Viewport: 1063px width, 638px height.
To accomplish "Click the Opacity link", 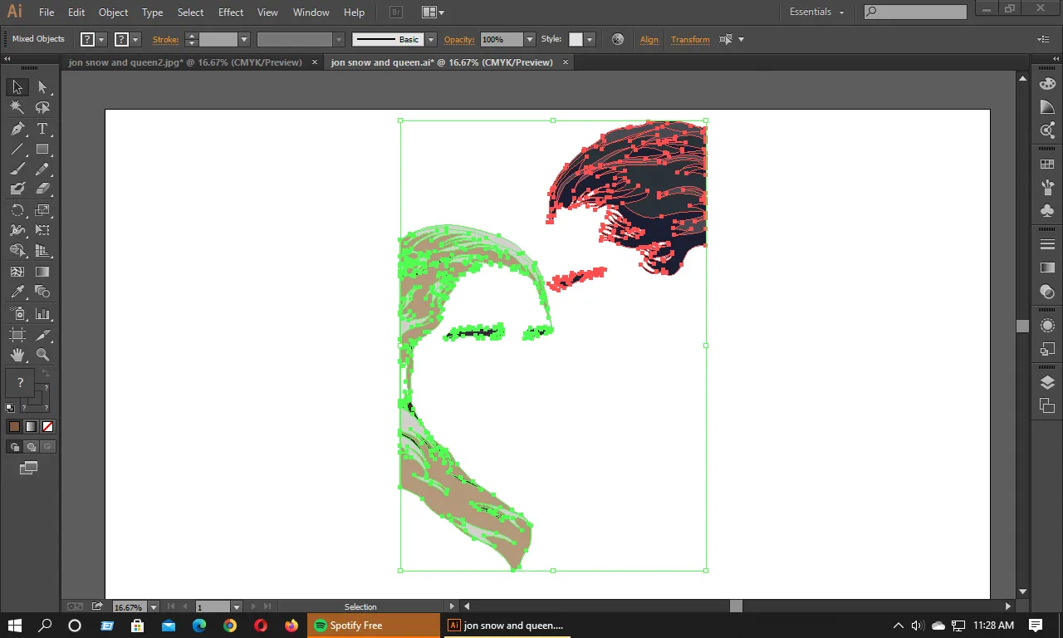I will pyautogui.click(x=458, y=39).
